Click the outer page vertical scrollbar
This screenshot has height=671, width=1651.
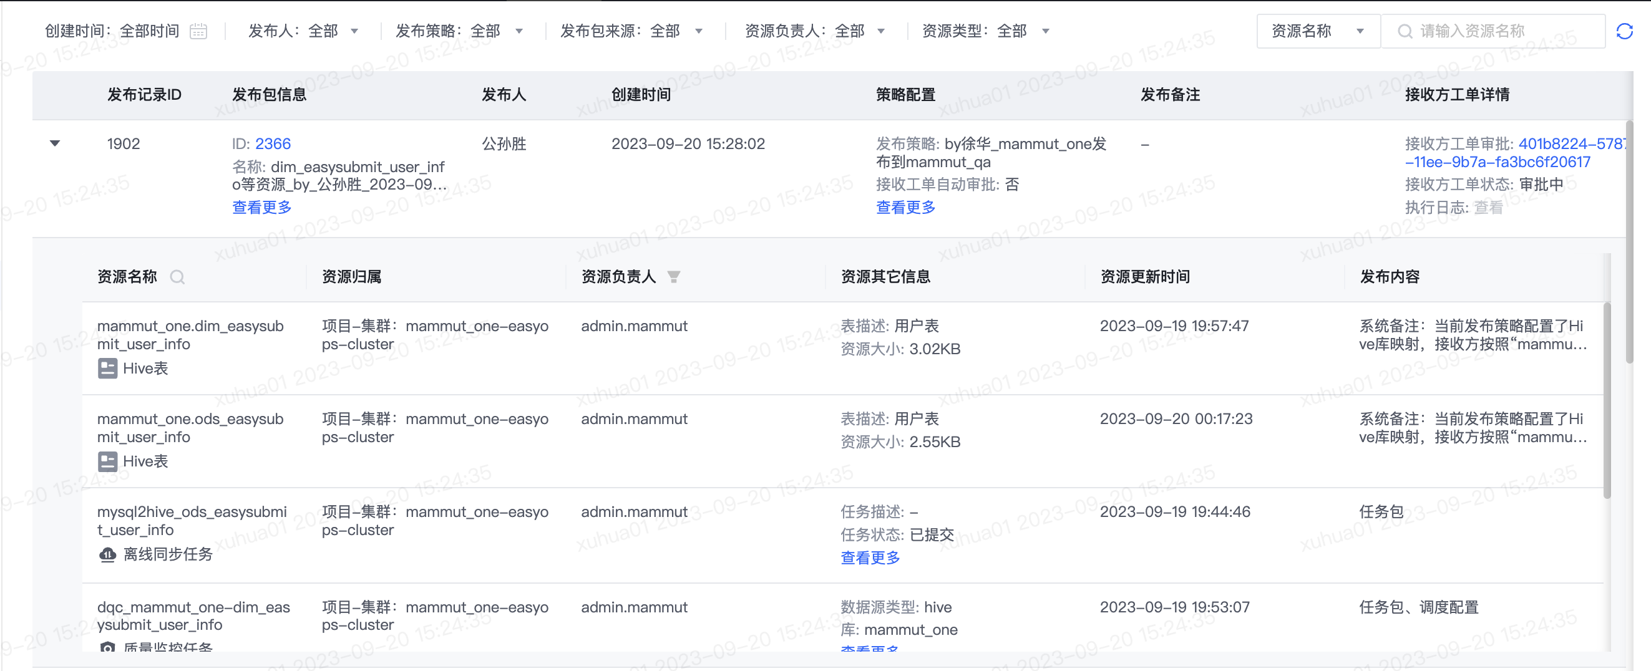pyautogui.click(x=1630, y=242)
